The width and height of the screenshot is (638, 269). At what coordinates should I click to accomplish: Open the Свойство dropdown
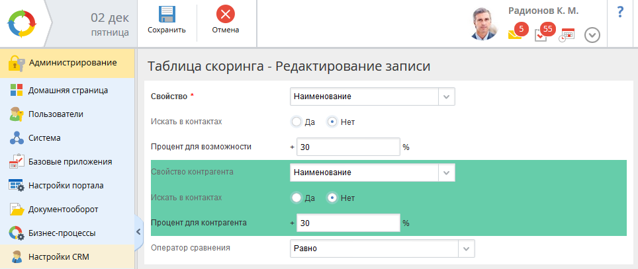pyautogui.click(x=446, y=96)
